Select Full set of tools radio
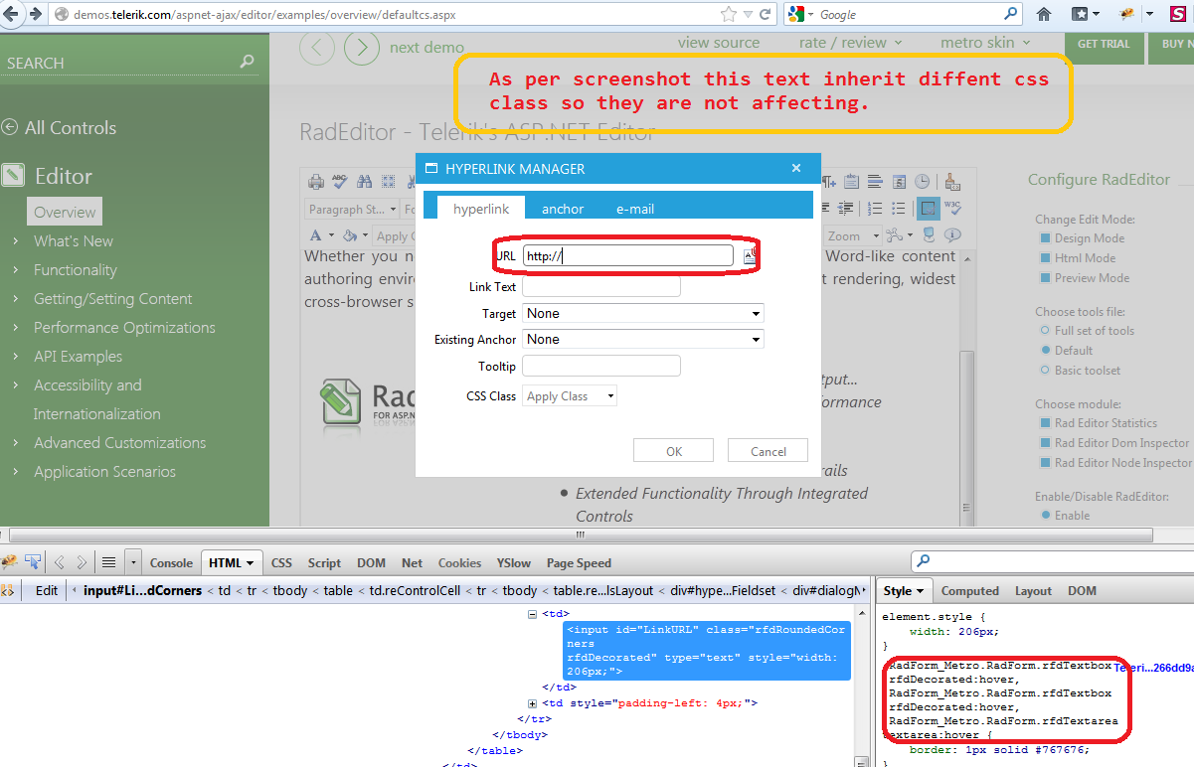 click(1045, 330)
